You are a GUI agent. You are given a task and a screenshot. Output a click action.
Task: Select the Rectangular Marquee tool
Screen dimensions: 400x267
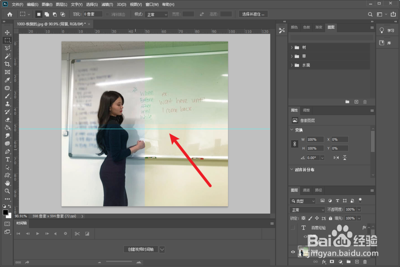coord(7,40)
